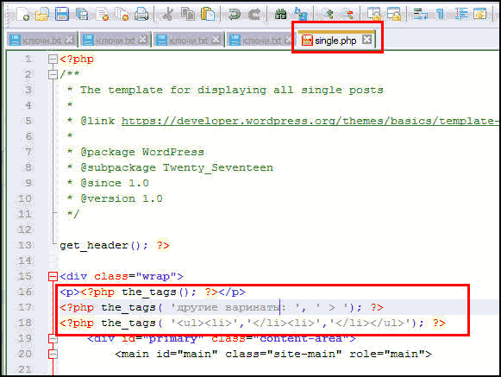
Task: Open the developer.wordpress.org link in the comment
Action: (x=310, y=121)
